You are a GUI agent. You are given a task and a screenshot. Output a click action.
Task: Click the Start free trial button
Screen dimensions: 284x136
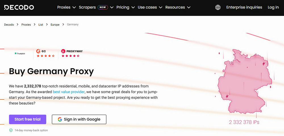pos(28,119)
